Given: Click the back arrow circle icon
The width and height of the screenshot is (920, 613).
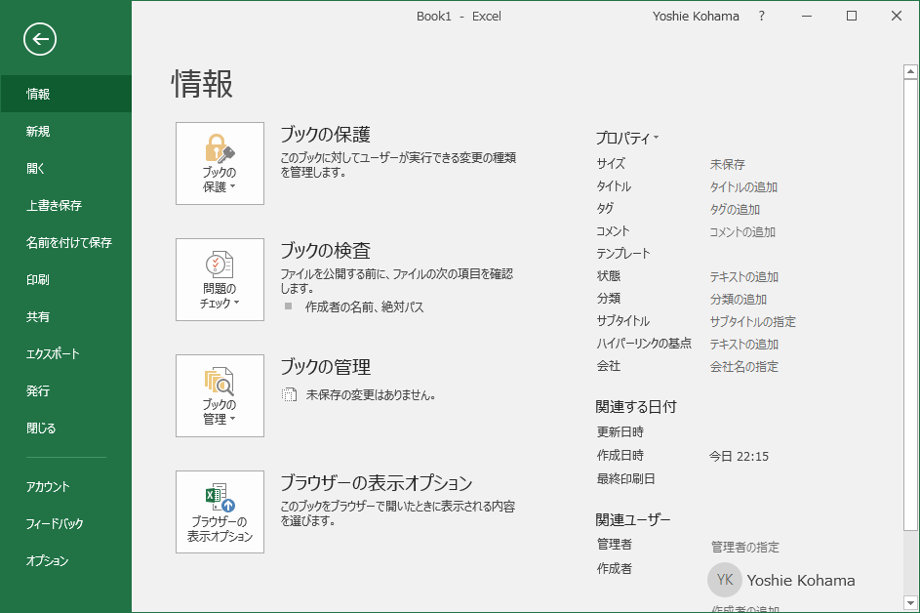Looking at the screenshot, I should tap(40, 39).
